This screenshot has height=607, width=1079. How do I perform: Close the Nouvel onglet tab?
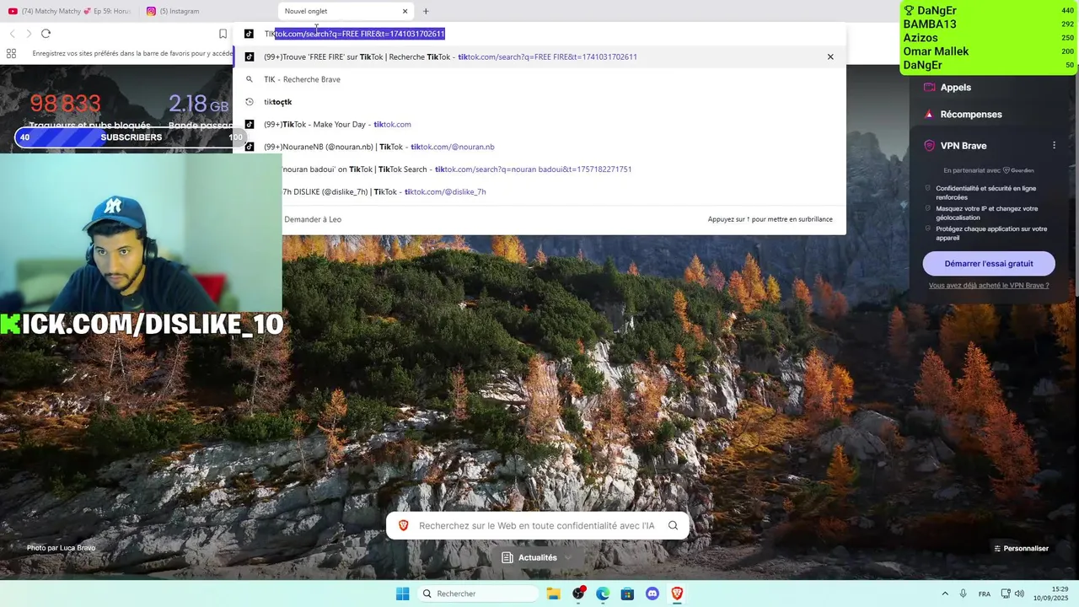pyautogui.click(x=405, y=11)
